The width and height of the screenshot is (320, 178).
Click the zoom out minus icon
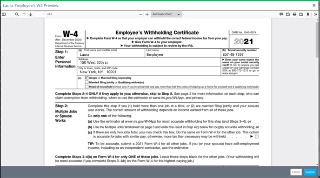[140, 14]
